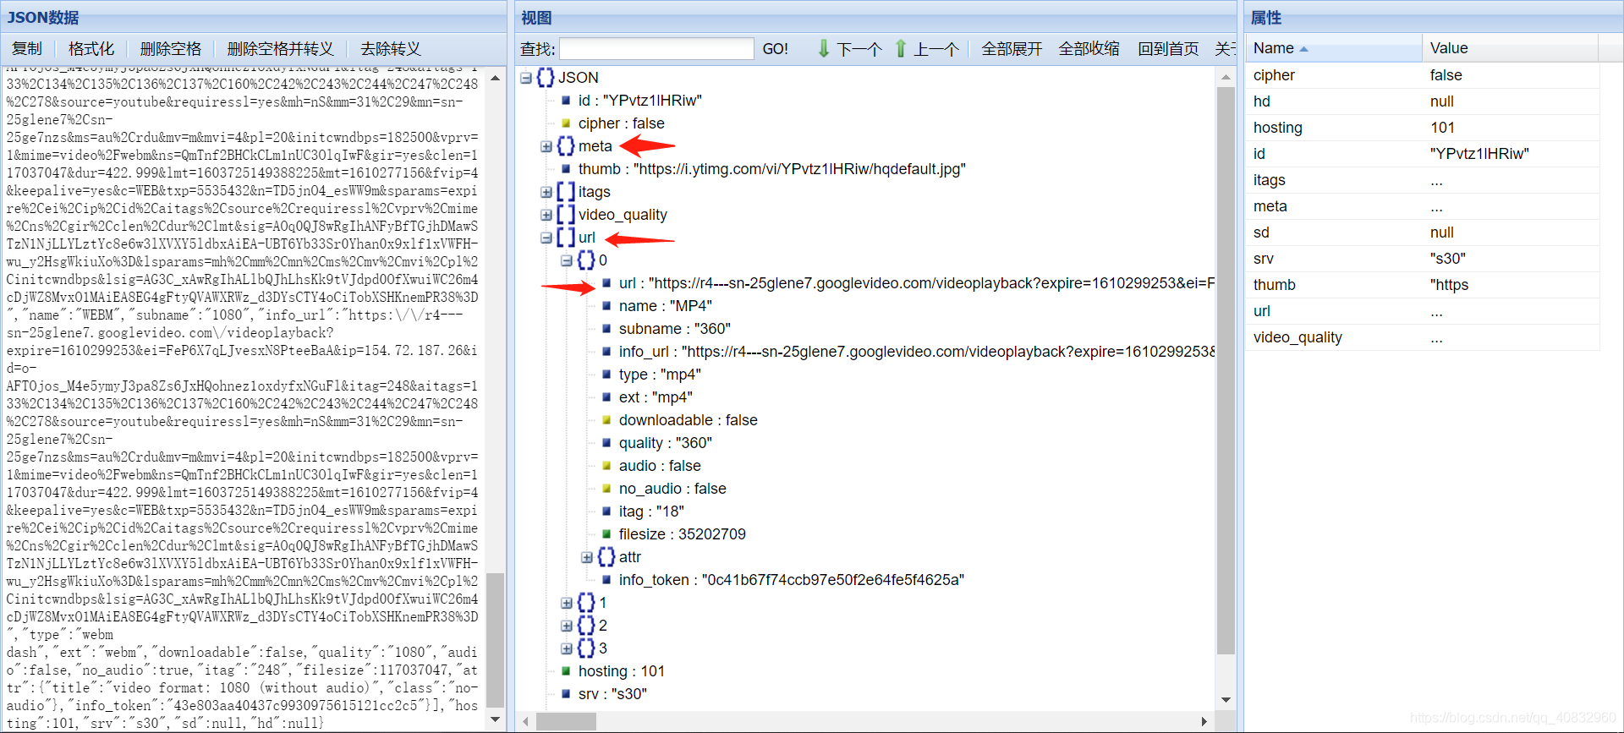The height and width of the screenshot is (733, 1624).
Task: Click the root JSON braces icon
Action: (x=546, y=78)
